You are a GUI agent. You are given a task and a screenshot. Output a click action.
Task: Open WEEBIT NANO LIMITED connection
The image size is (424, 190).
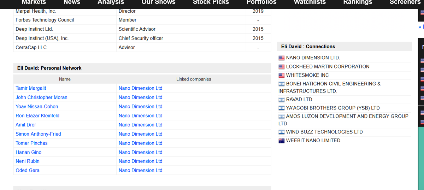click(313, 141)
